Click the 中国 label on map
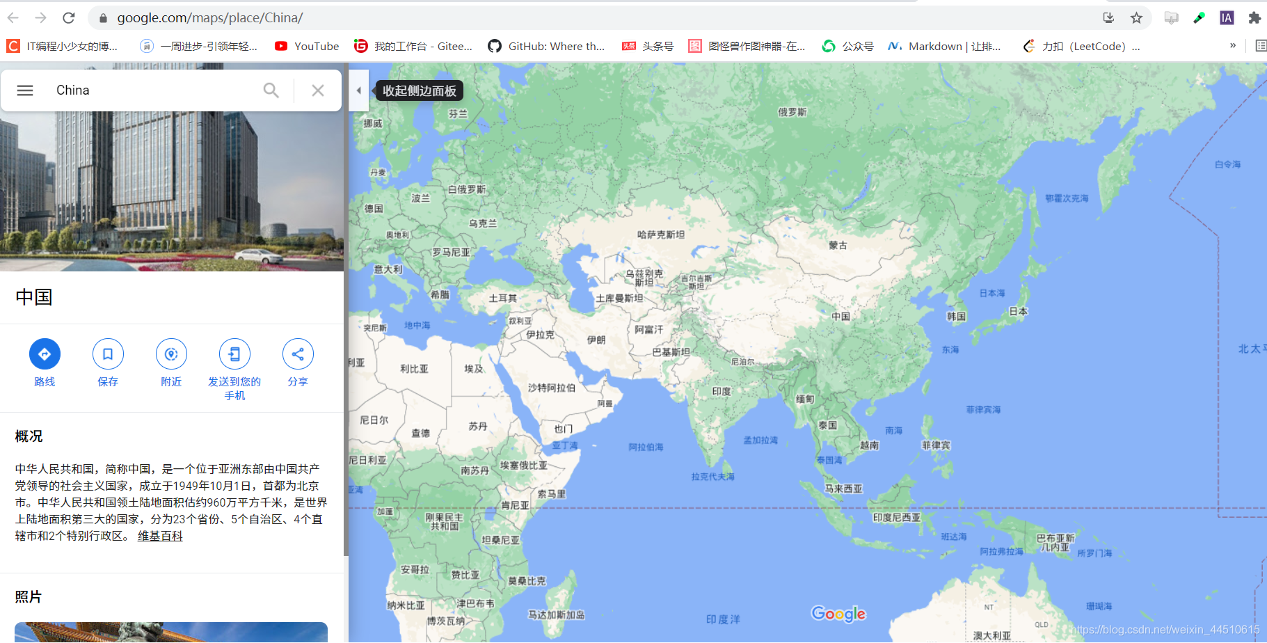Image resolution: width=1267 pixels, height=643 pixels. pos(840,317)
